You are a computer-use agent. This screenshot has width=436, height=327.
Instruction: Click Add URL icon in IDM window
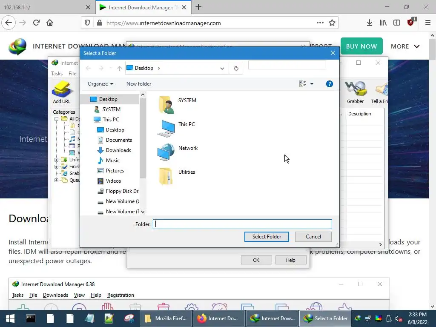(62, 92)
